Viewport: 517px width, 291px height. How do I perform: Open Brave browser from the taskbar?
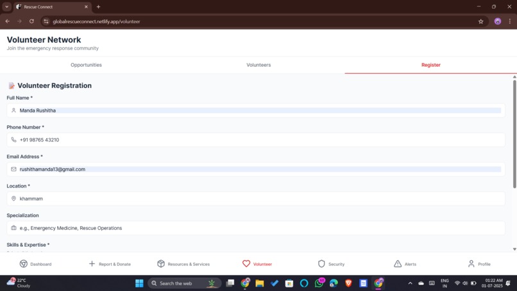348,283
